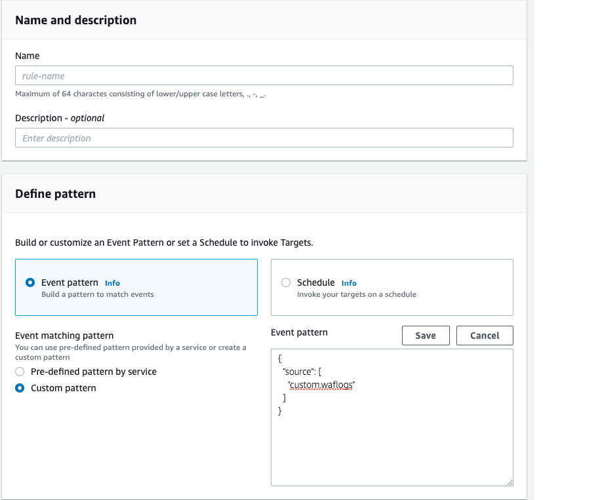Select the Pre-defined pattern by service option
This screenshot has height=500, width=600.
(20, 372)
